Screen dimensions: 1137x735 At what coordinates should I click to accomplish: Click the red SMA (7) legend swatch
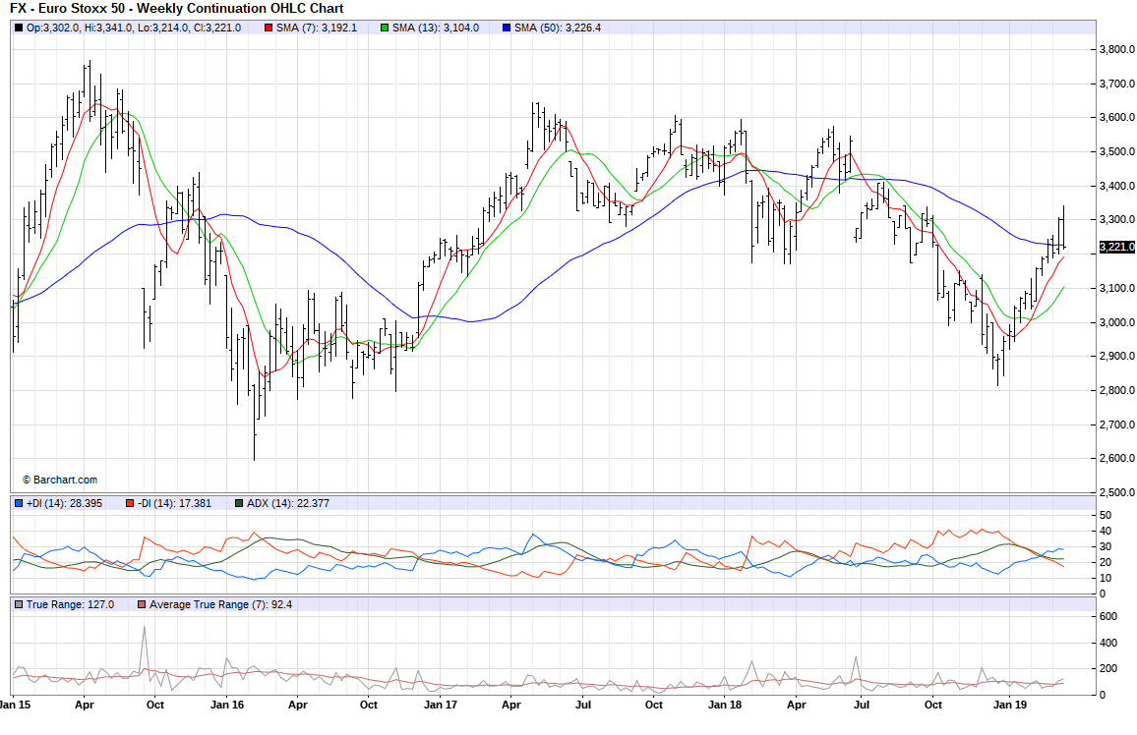click(x=269, y=28)
